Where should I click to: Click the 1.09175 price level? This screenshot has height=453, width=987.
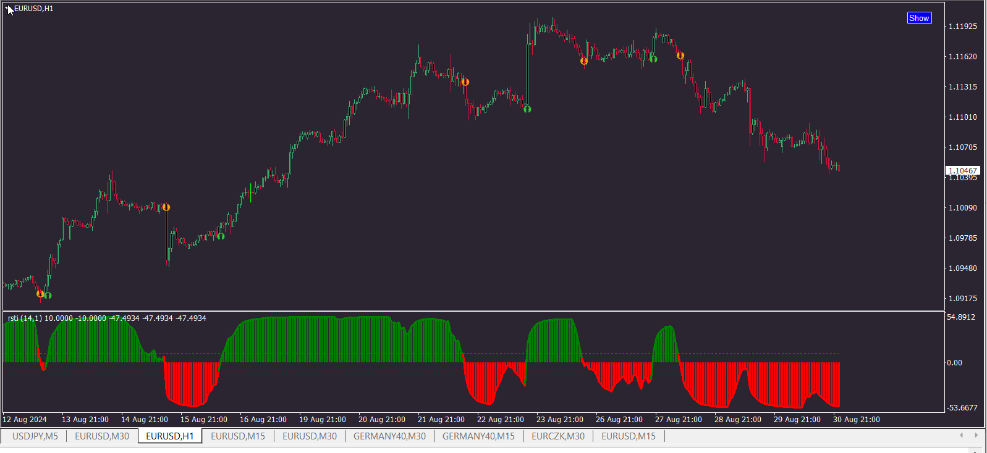pyautogui.click(x=963, y=299)
